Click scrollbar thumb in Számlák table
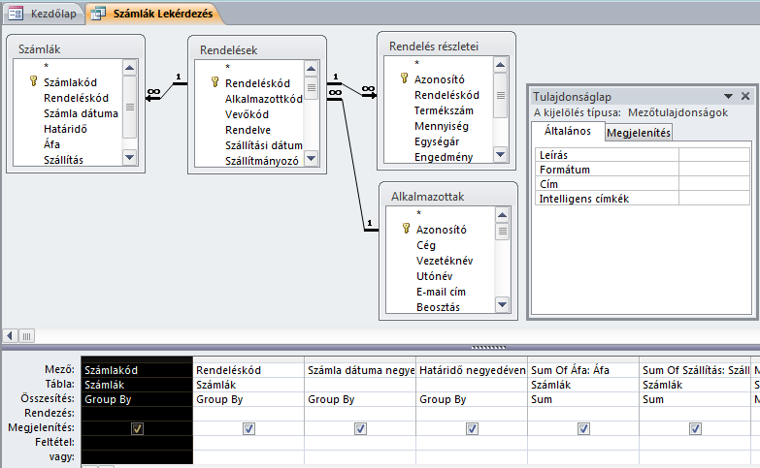Viewport: 760px width, 468px height. click(x=130, y=107)
